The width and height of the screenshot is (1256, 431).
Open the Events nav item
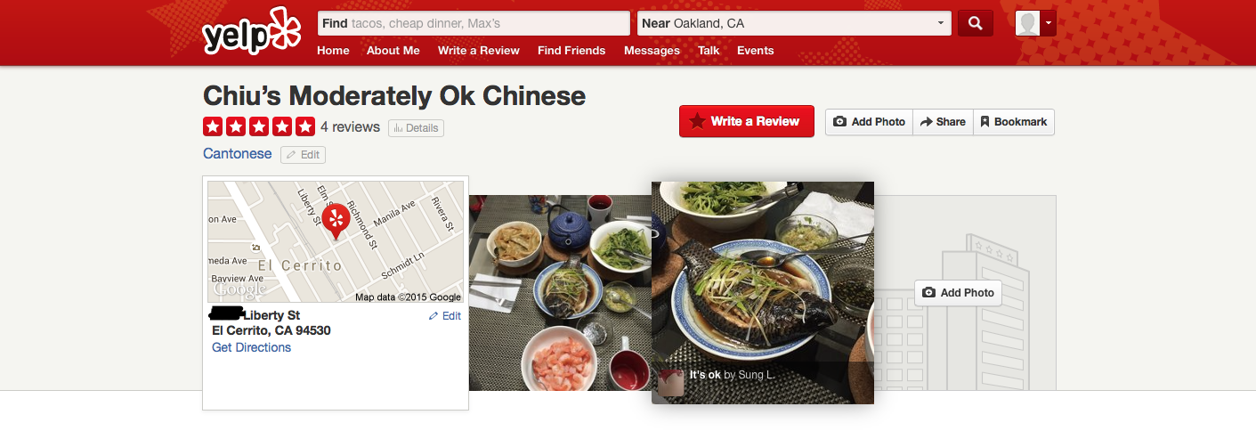point(756,51)
